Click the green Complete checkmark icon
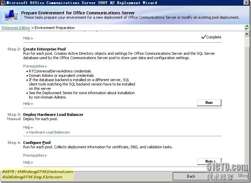This screenshot has width=251, height=183. pyautogui.click(x=203, y=37)
